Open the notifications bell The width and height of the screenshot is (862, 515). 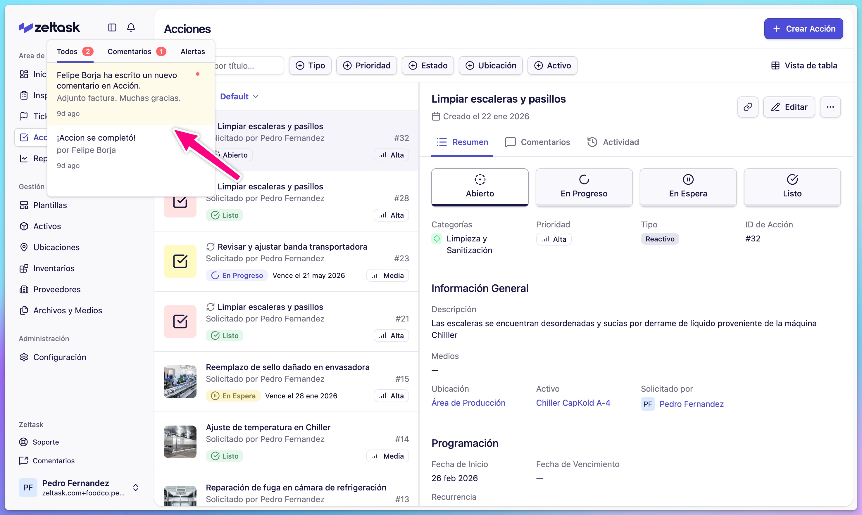(131, 27)
